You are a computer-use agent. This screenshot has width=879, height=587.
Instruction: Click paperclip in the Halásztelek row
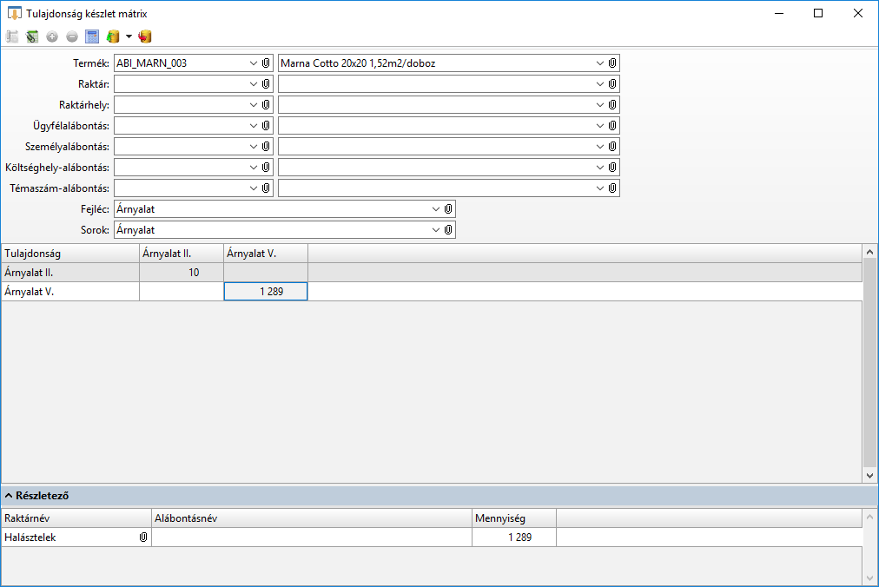pyautogui.click(x=143, y=538)
